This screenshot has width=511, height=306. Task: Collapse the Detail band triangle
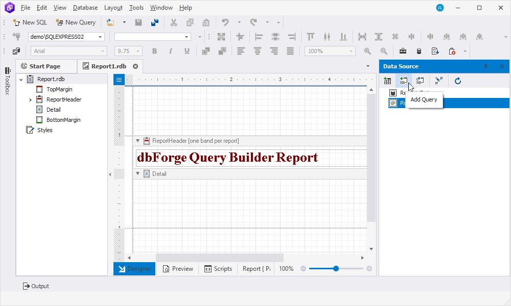click(138, 173)
